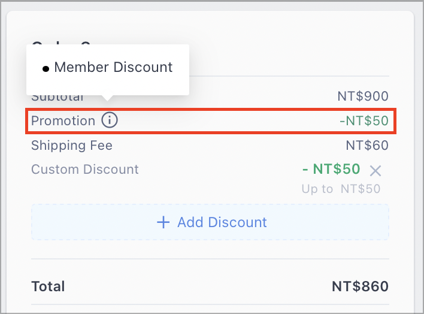The image size is (424, 314).
Task: Click the Total label
Action: 48,286
